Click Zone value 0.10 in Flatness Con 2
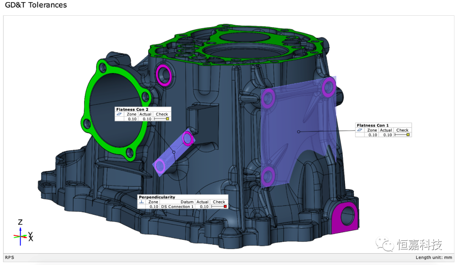 (132, 119)
